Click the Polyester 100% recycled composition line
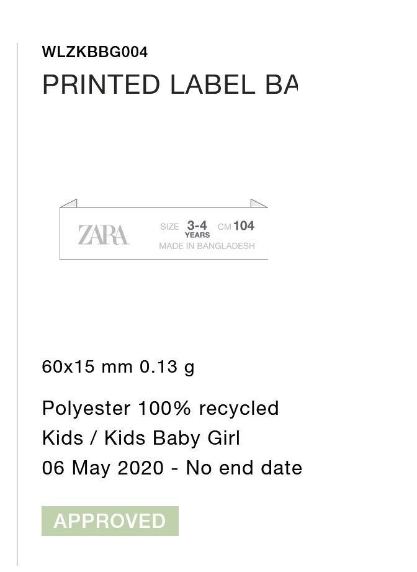This screenshot has width=417, height=572. pyautogui.click(x=161, y=408)
